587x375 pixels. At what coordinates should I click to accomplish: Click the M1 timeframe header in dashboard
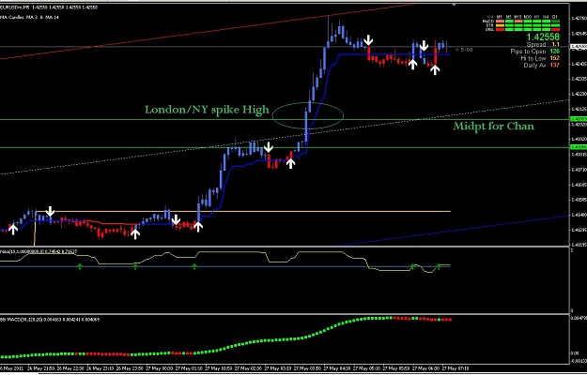pos(500,17)
